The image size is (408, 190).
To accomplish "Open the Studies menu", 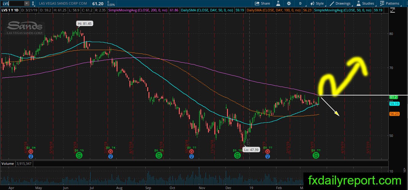I will tap(365, 3).
